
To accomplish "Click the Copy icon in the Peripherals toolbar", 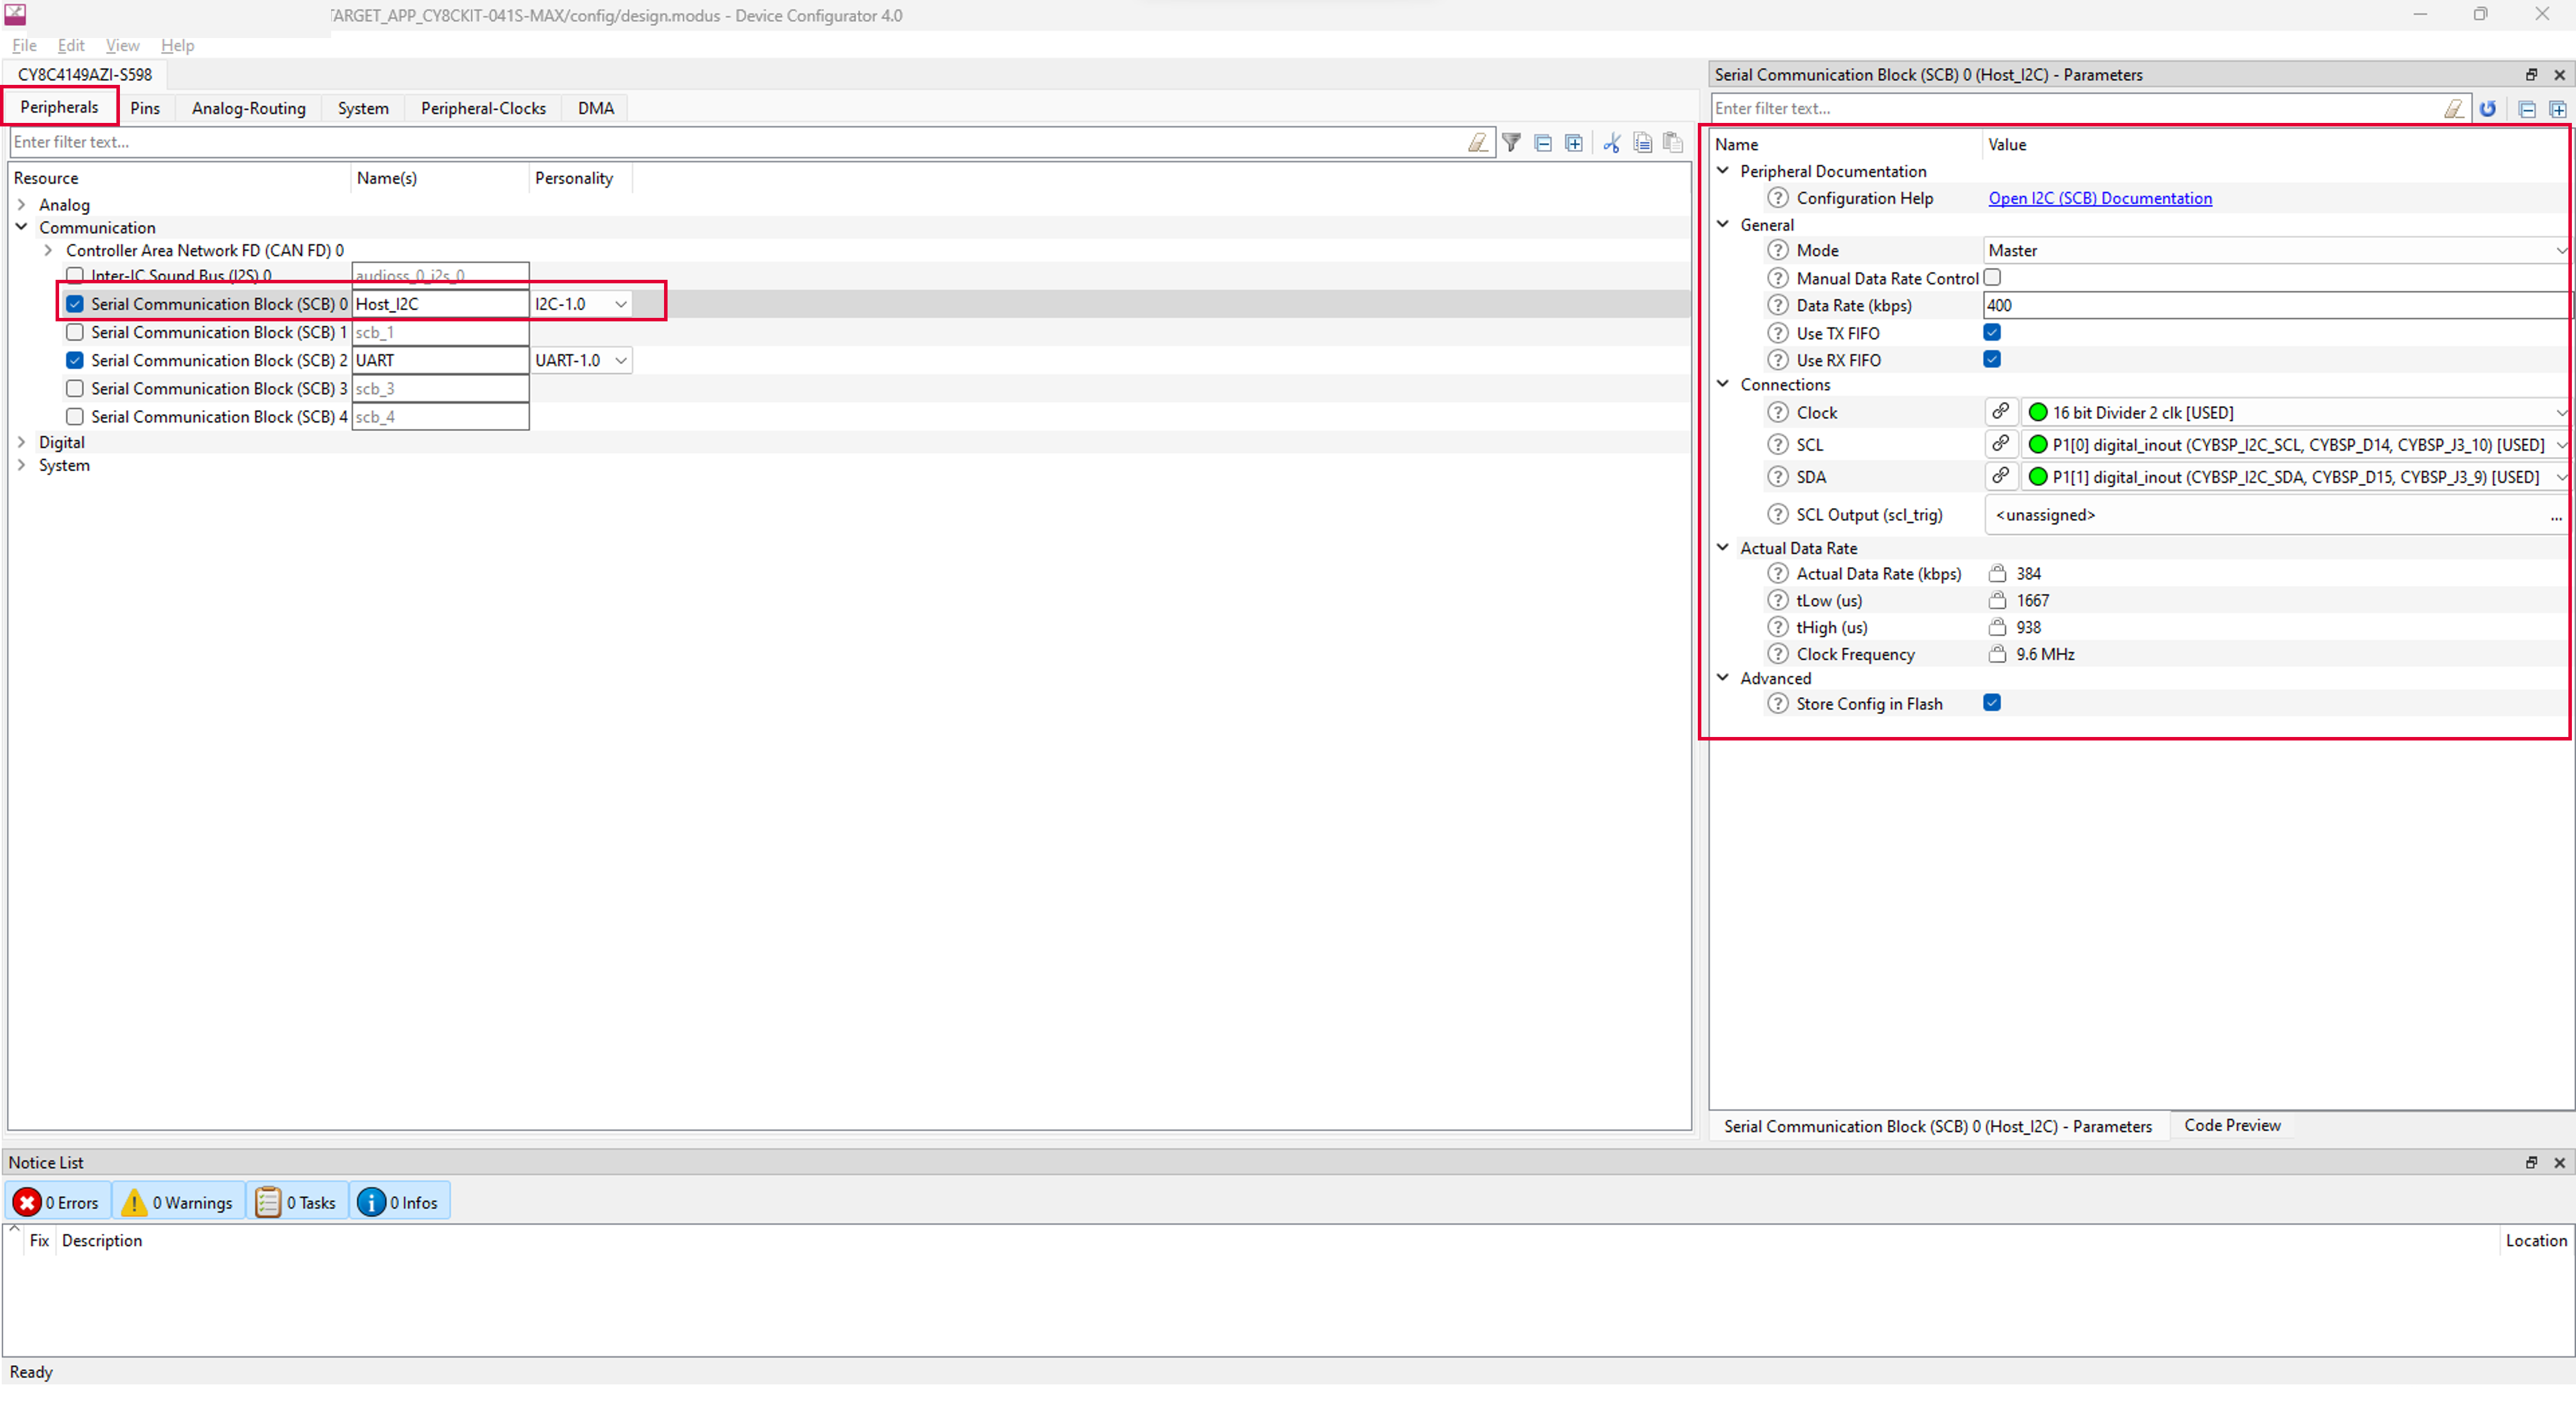I will [x=1643, y=142].
